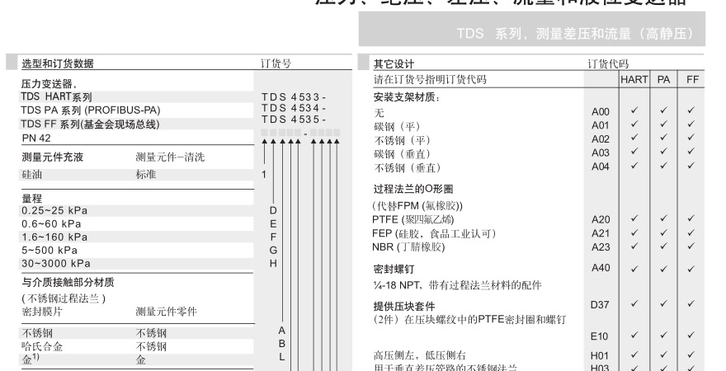
Task: Select order number TDS 4533-
Action: (x=294, y=97)
